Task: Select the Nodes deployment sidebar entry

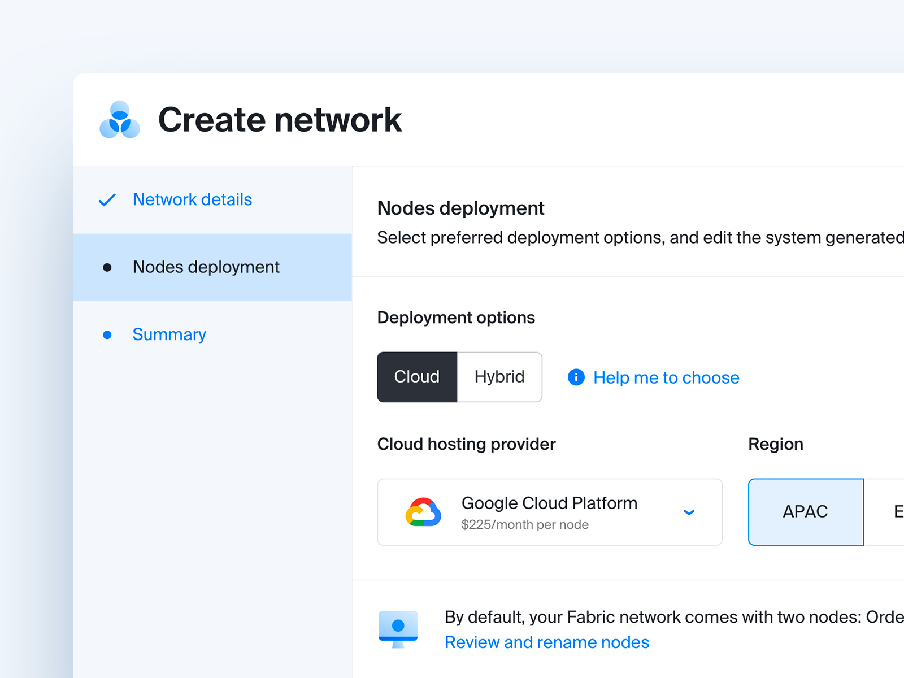Action: [206, 267]
